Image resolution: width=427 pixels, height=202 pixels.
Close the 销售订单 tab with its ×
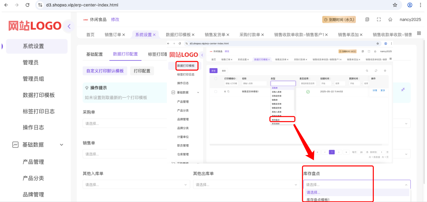(123, 35)
